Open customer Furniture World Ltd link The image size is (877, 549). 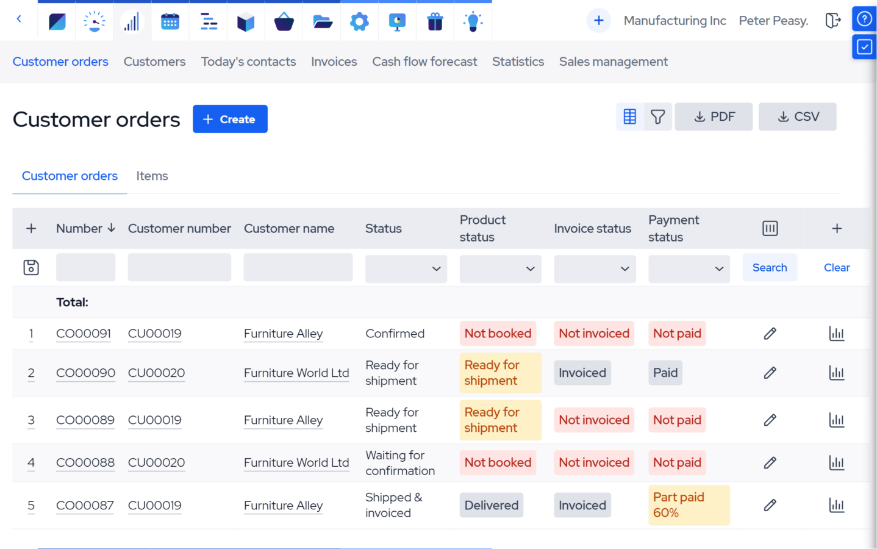(296, 373)
